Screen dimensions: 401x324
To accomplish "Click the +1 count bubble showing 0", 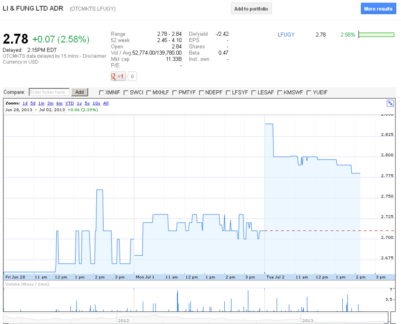I will click(x=132, y=76).
